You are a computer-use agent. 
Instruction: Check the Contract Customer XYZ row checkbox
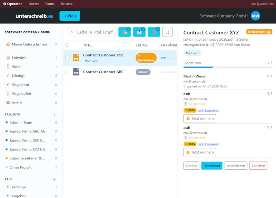[67, 58]
